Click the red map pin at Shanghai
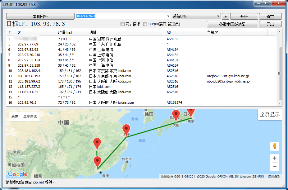The image size is (288, 190). click(x=126, y=129)
